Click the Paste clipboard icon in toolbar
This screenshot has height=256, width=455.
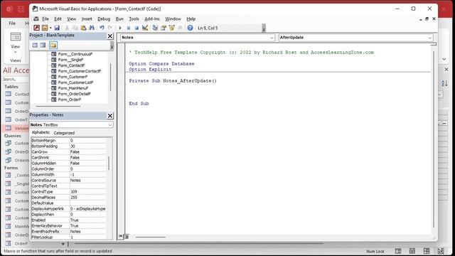click(x=83, y=28)
